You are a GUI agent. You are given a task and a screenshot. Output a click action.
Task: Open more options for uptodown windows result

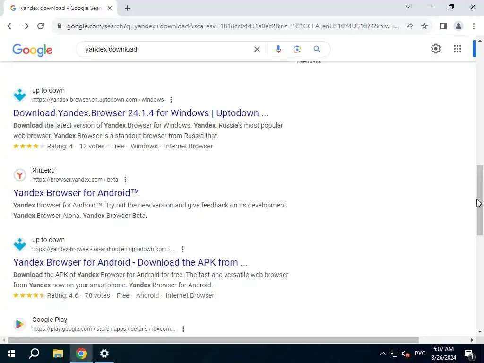click(171, 100)
